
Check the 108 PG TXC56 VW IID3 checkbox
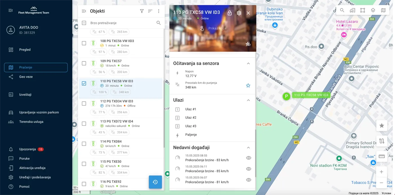(x=84, y=43)
